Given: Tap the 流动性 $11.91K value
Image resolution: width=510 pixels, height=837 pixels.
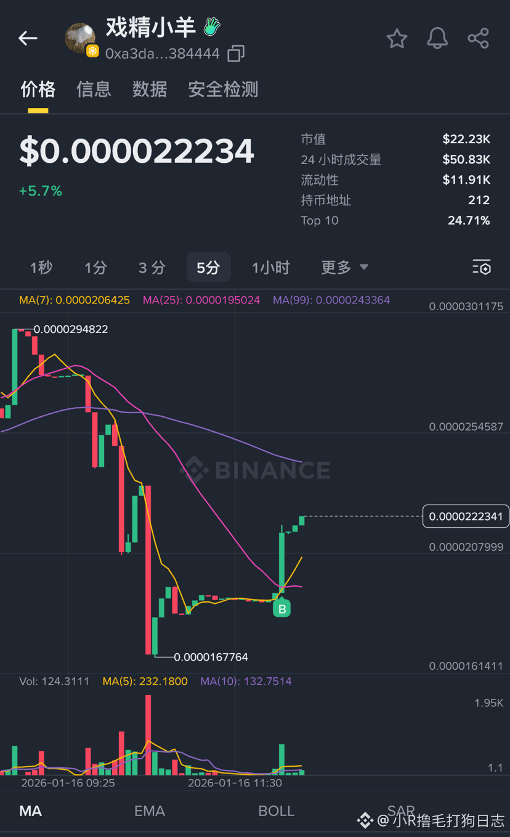Looking at the screenshot, I should [466, 179].
